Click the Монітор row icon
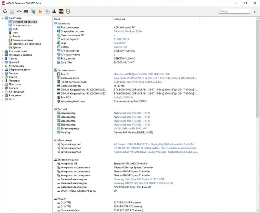Viewport: 260px width, 213px height. (x=59, y=132)
